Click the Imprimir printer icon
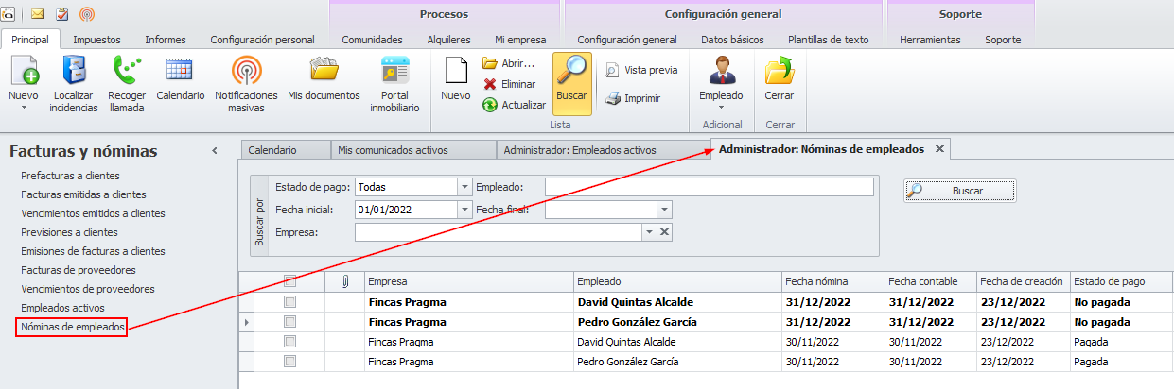This screenshot has height=389, width=1174. [x=613, y=98]
